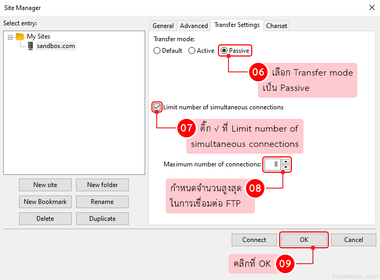Click the sandbox.com server icon
This screenshot has width=380, height=280.
coord(30,46)
